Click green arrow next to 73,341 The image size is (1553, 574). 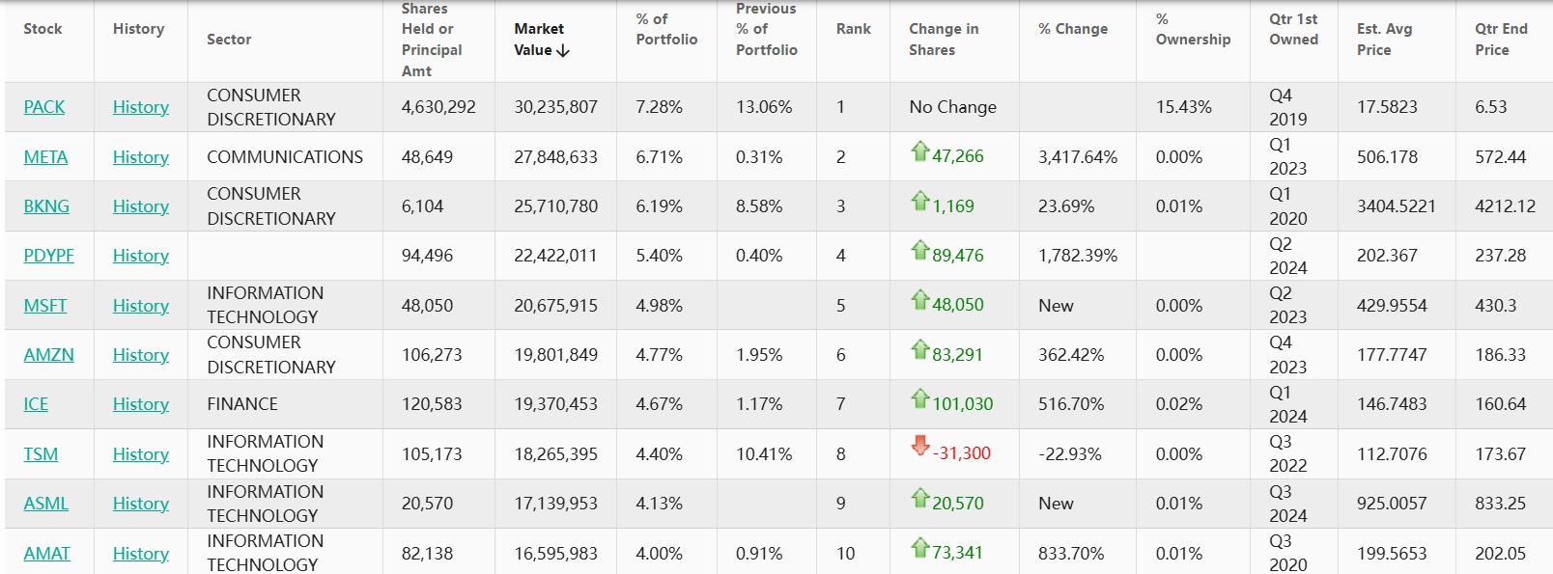click(x=919, y=548)
